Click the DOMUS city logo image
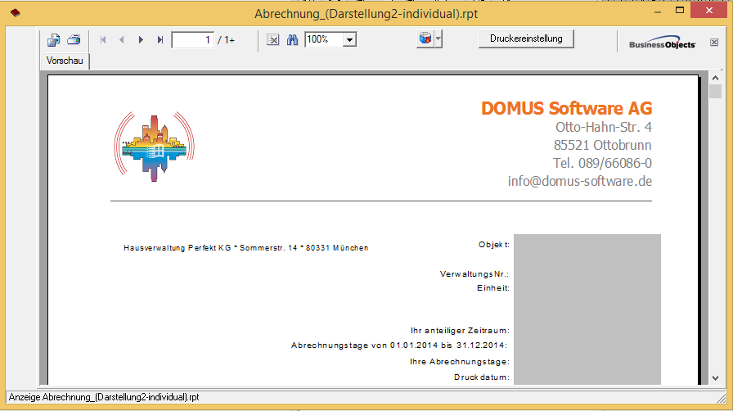 coord(155,147)
